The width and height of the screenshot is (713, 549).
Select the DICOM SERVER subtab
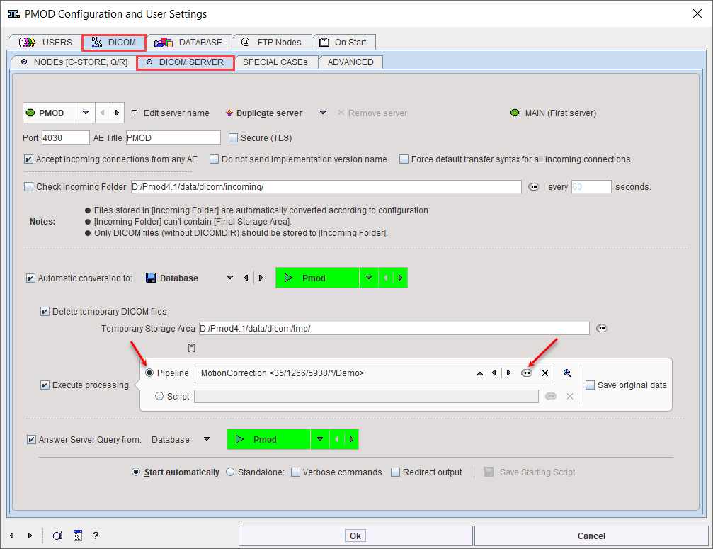point(186,62)
